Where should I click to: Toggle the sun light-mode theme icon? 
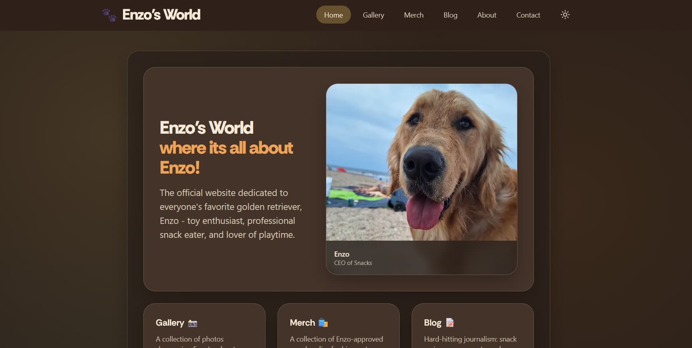coord(565,15)
